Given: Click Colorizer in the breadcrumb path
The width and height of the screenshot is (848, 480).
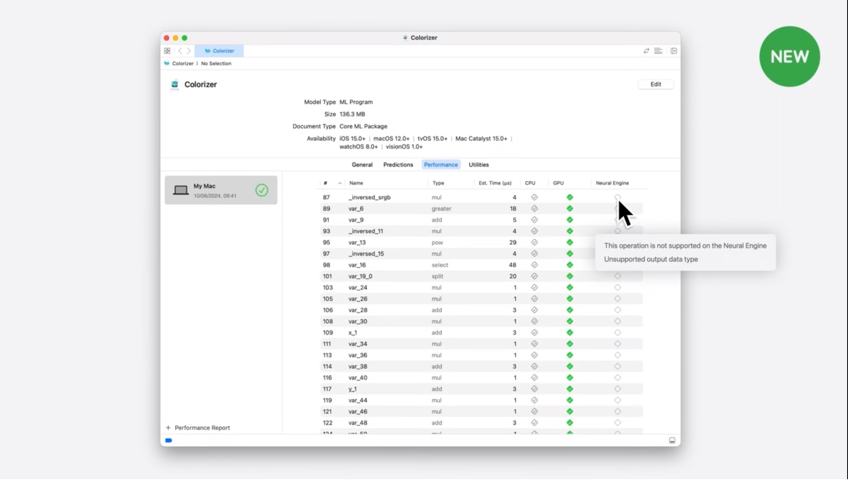Looking at the screenshot, I should coord(182,64).
